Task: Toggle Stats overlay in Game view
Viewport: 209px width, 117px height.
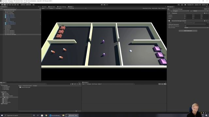Action: [x=159, y=8]
